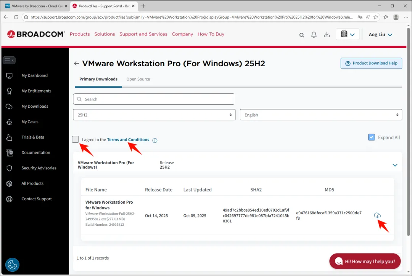Image resolution: width=412 pixels, height=276 pixels.
Task: Open browser read aloud icon
Action: coord(368,17)
